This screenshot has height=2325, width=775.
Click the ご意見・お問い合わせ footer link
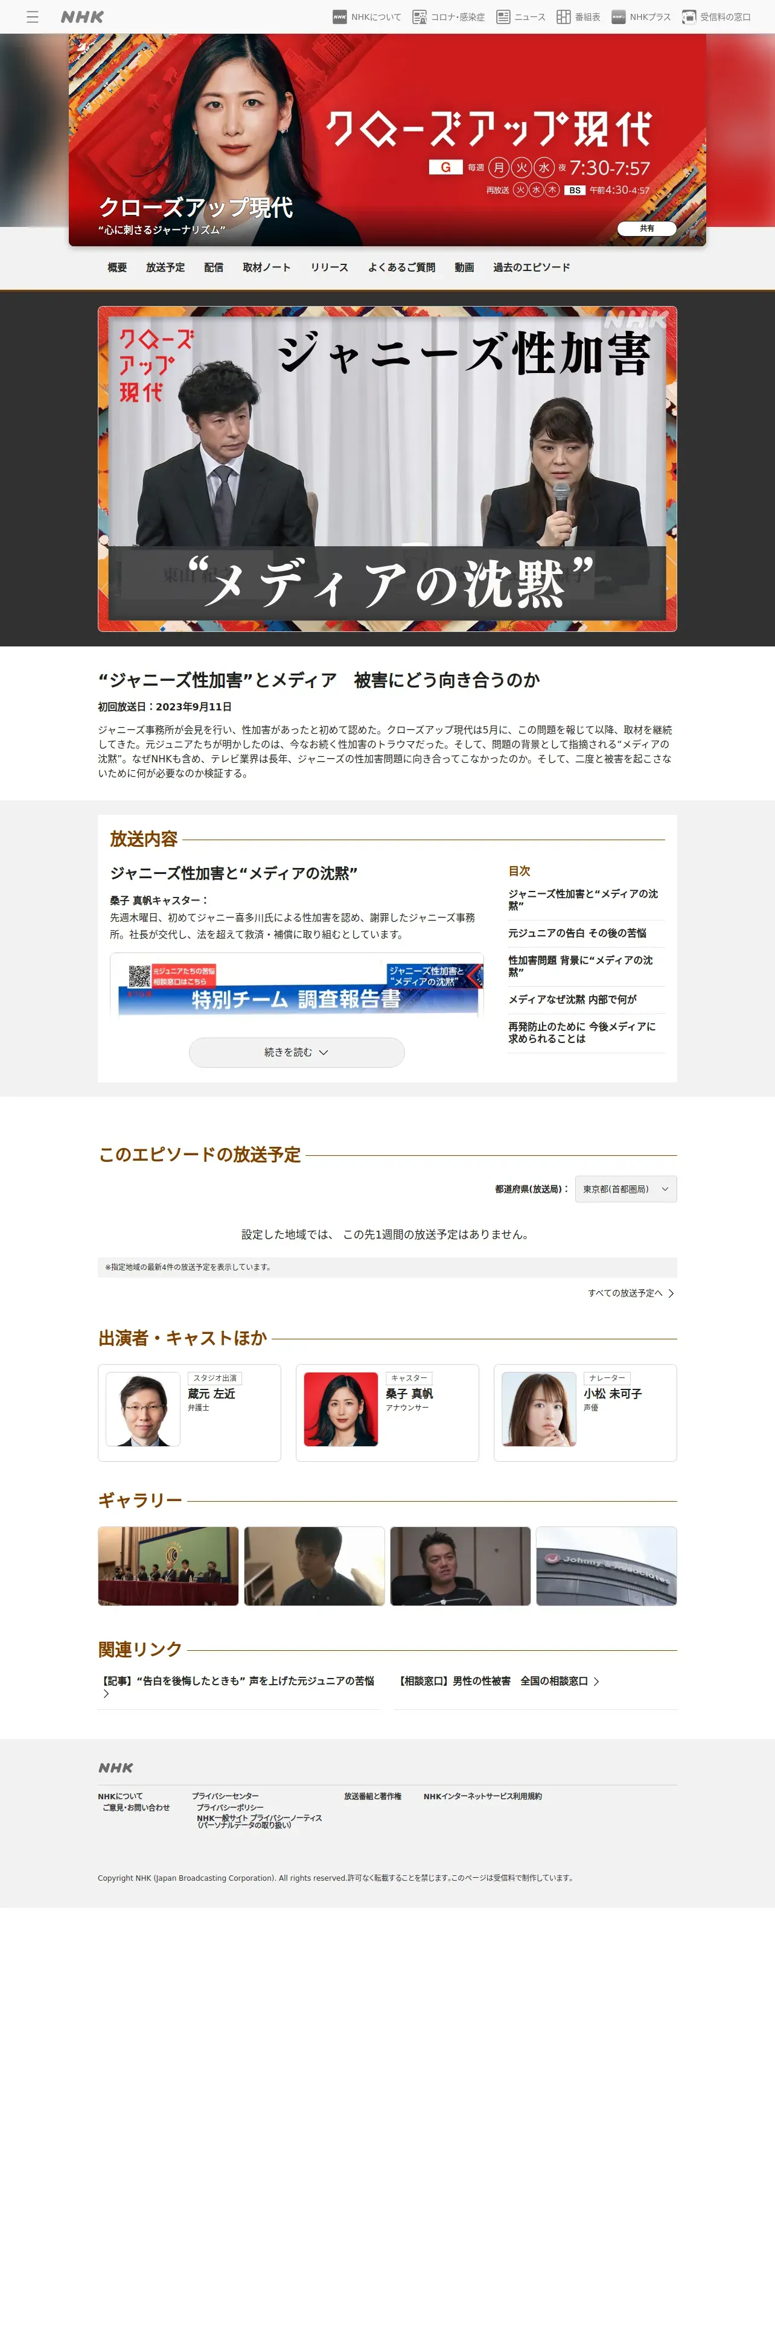(136, 1807)
